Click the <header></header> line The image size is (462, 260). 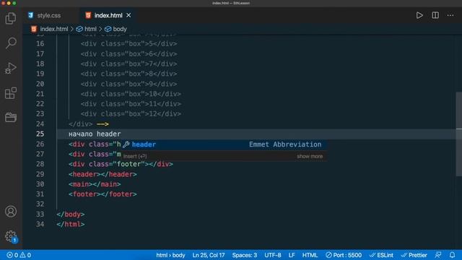[x=103, y=174]
